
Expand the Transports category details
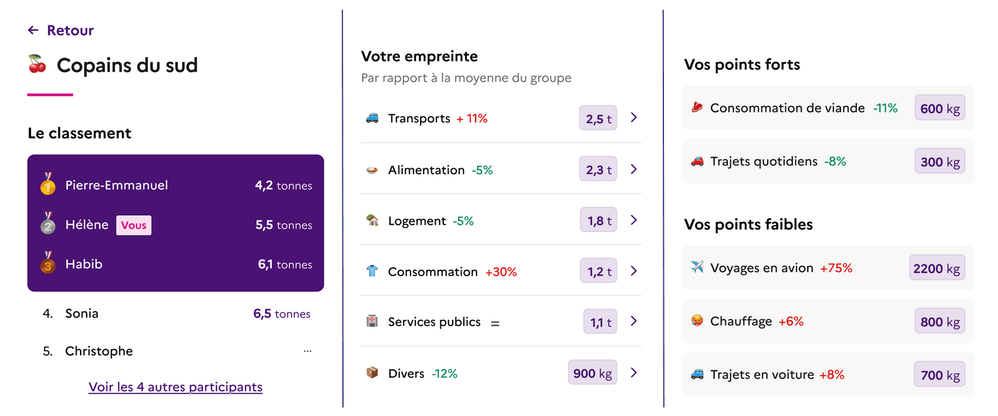(x=633, y=117)
